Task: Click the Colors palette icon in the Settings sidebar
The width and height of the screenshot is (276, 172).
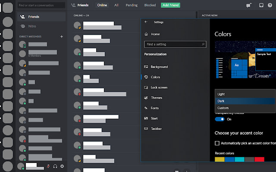Action: tap(146, 77)
